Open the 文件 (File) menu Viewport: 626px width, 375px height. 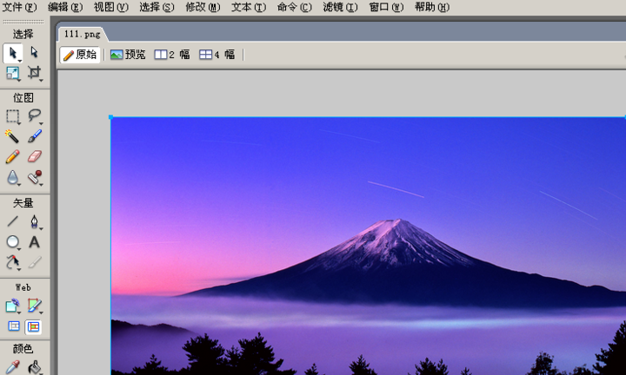pos(19,7)
